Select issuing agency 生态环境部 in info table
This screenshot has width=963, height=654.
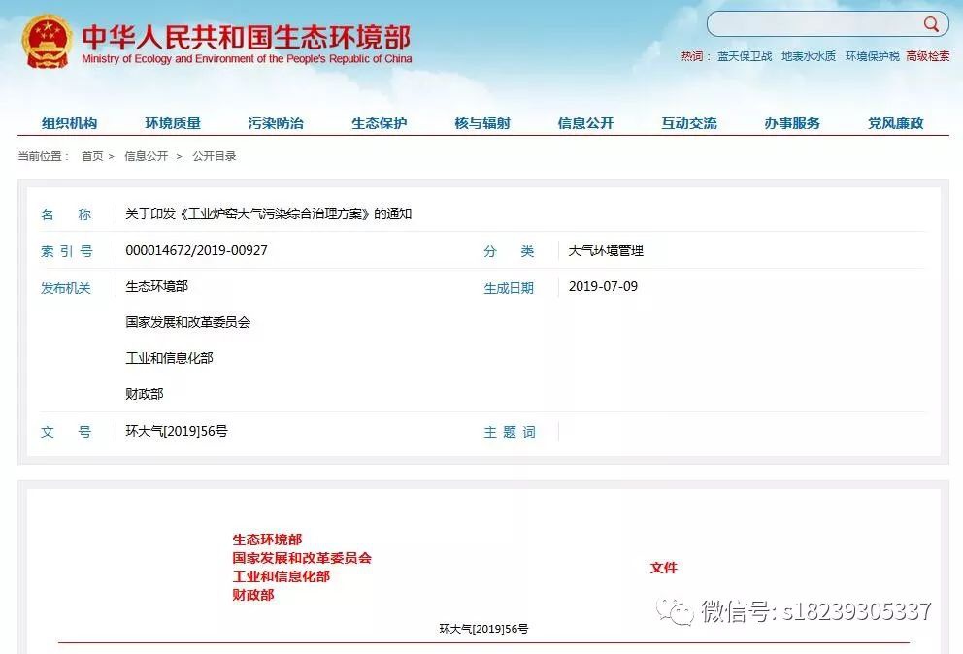pyautogui.click(x=156, y=287)
